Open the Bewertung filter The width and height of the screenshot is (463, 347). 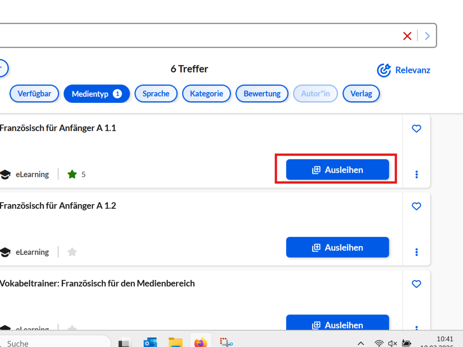(262, 94)
